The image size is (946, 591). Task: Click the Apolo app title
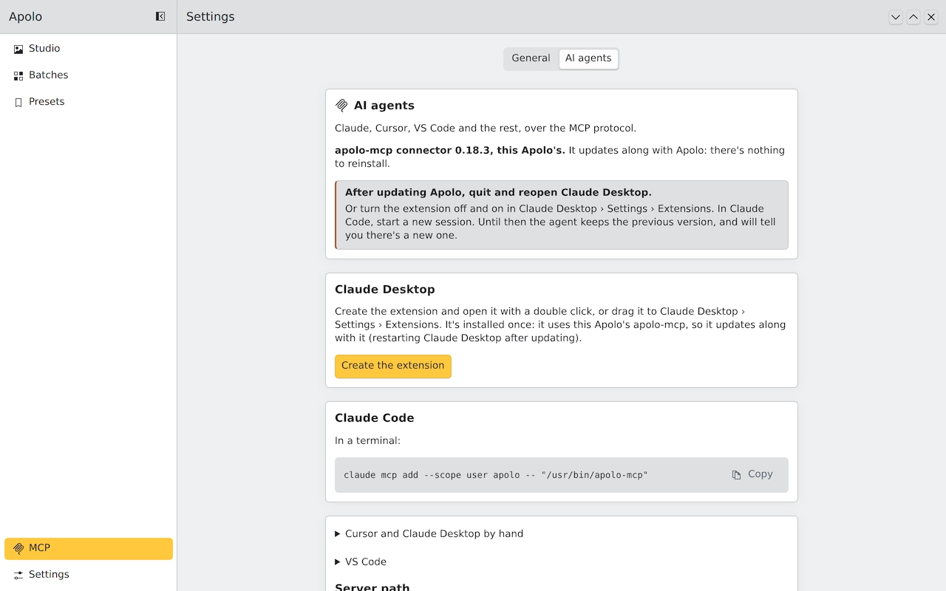click(25, 16)
